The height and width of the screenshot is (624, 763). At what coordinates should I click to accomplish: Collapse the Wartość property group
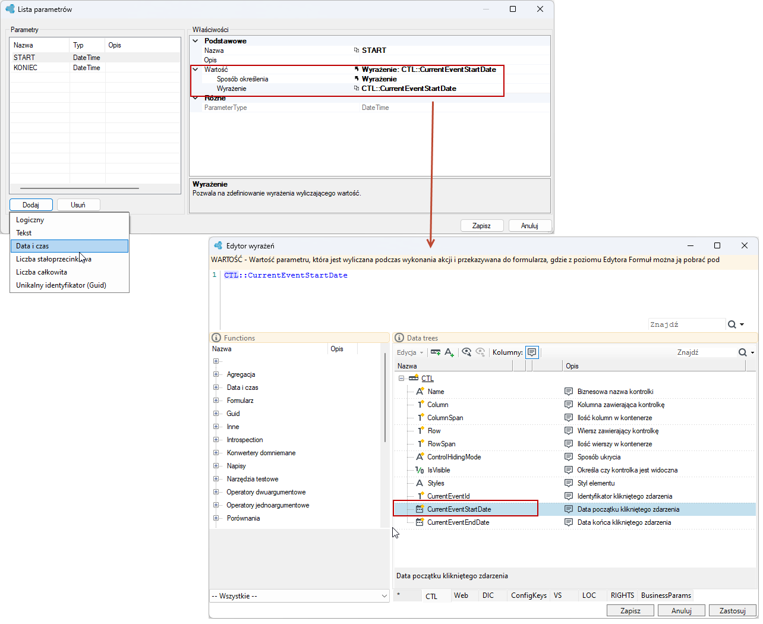196,70
